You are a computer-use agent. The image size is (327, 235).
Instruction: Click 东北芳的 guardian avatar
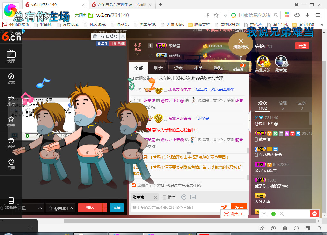[x=263, y=61]
